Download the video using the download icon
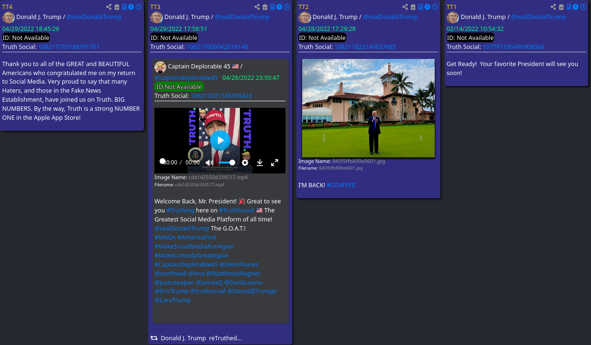The width and height of the screenshot is (591, 345). [260, 163]
